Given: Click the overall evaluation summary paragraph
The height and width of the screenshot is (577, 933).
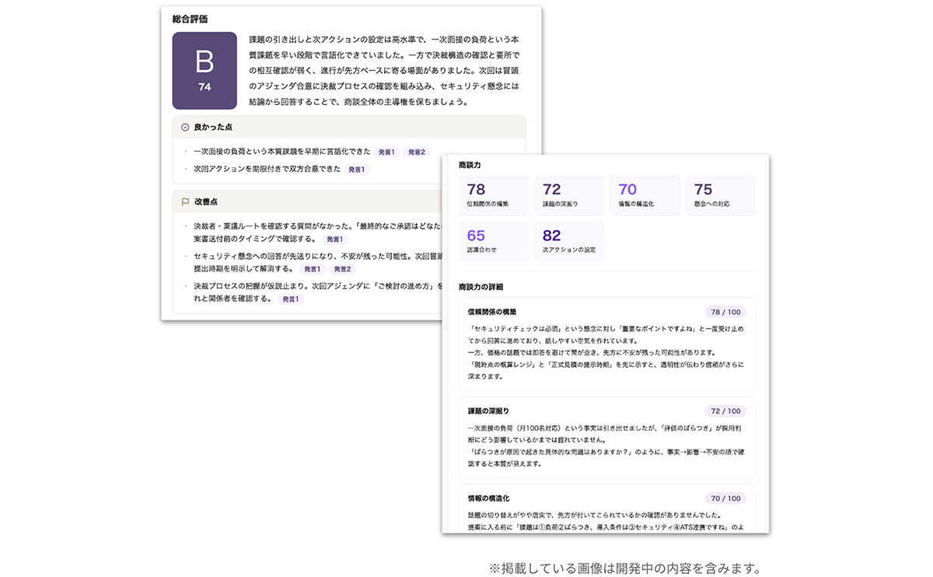Looking at the screenshot, I should pyautogui.click(x=384, y=71).
